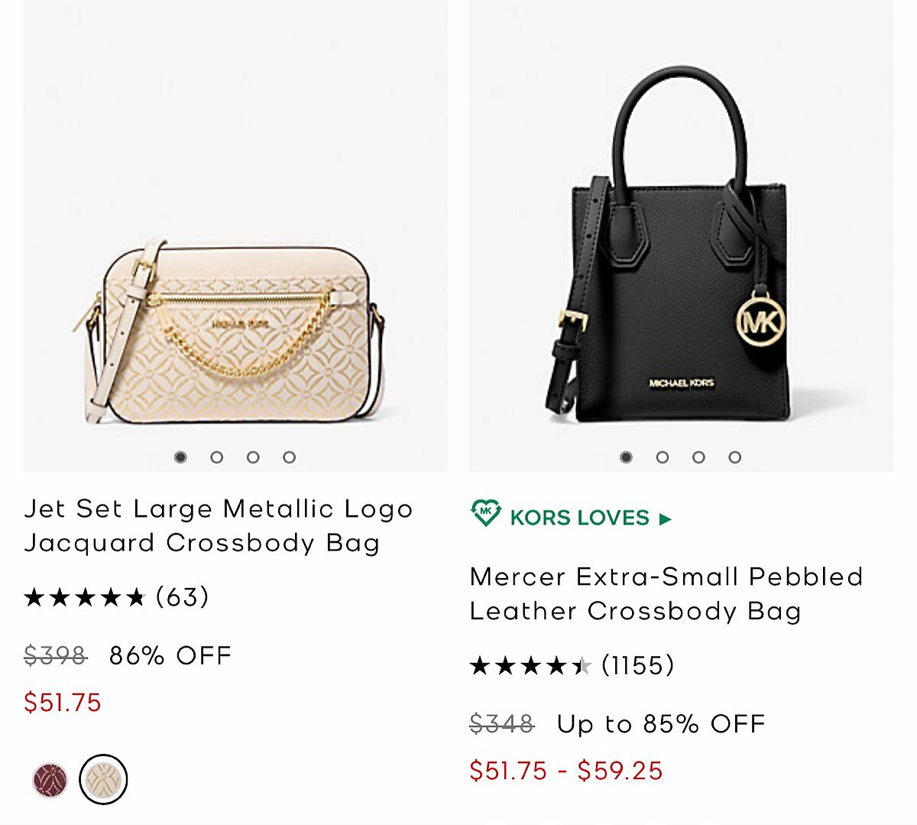Show first image of Jet Set bag
Screen dimensions: 917x825
(180, 457)
